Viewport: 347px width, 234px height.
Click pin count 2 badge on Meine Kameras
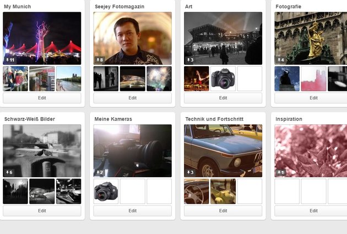pos(100,172)
